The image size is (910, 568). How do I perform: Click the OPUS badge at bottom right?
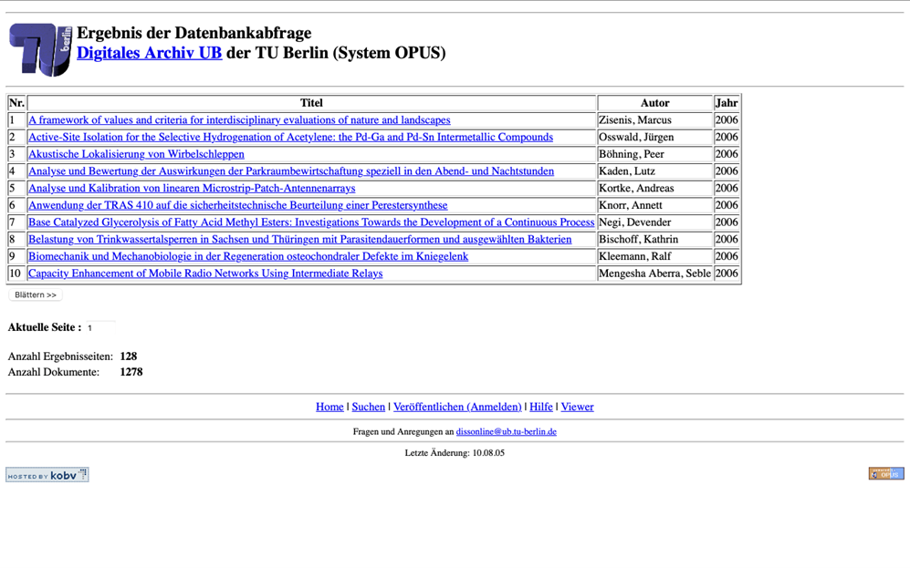(x=886, y=473)
